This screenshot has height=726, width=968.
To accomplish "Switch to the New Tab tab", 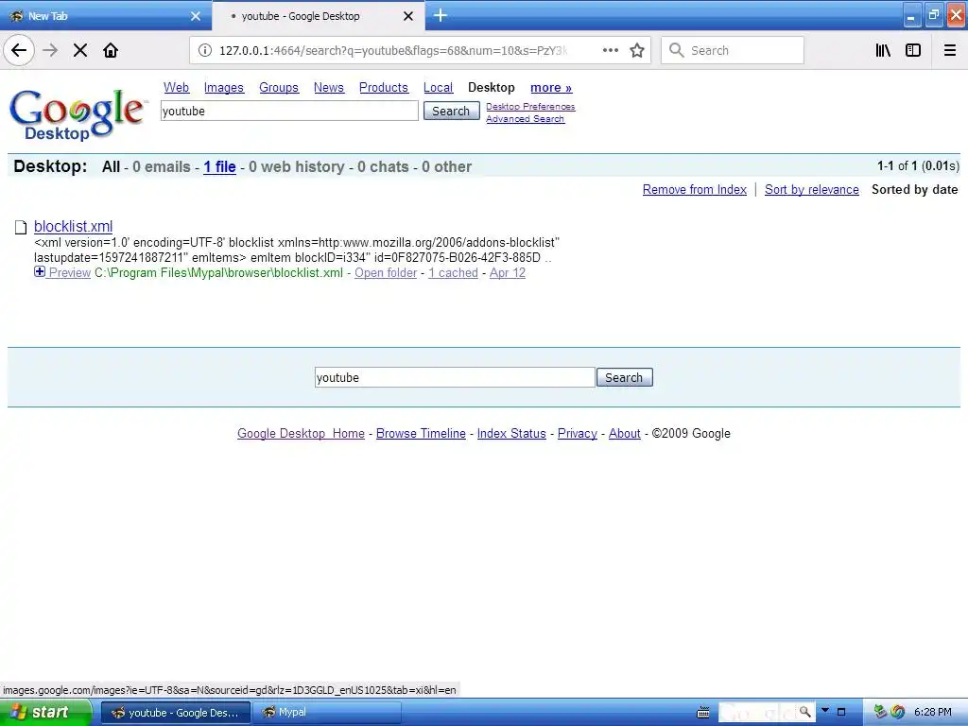I will point(106,16).
